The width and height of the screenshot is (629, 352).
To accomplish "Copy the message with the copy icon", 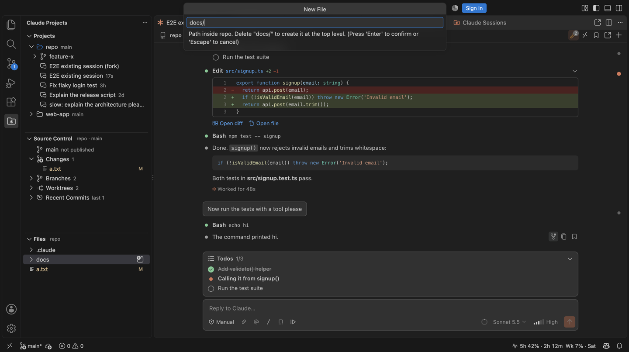I will (564, 237).
